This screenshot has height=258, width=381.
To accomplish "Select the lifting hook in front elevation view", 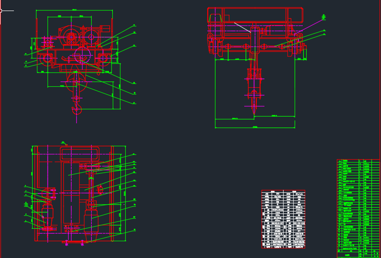I will tap(77, 108).
